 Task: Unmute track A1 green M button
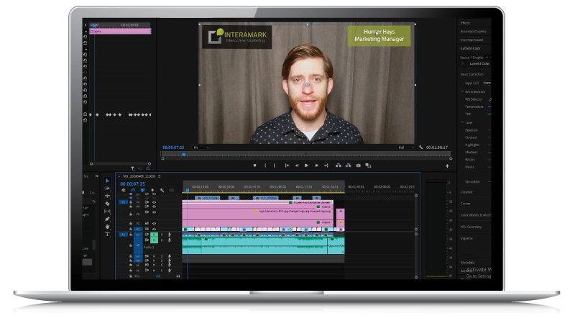[154, 235]
